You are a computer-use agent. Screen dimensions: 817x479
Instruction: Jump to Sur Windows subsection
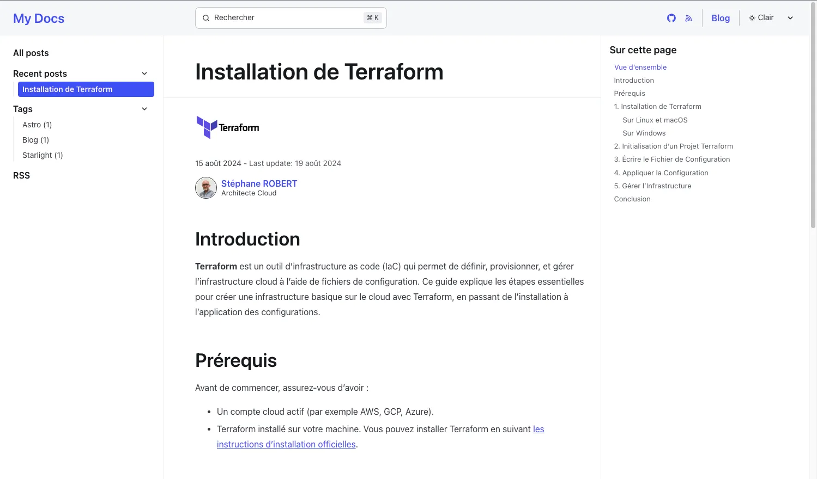644,133
